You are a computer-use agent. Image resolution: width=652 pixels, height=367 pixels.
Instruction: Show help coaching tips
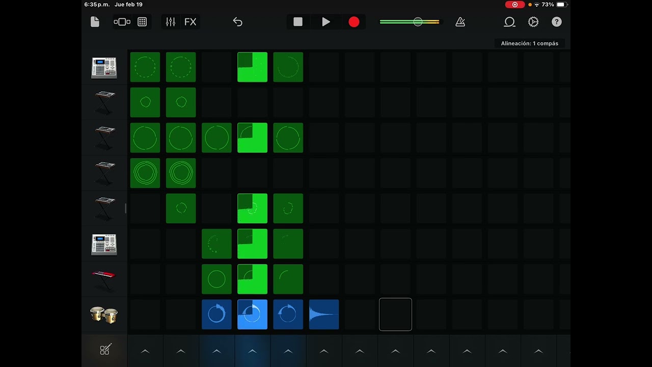pos(557,22)
